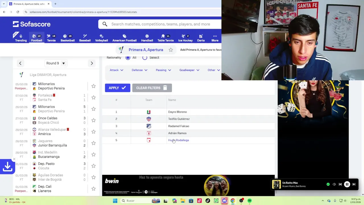Open the Ice Hockey sport icon
The image size is (364, 205).
click(185, 38)
